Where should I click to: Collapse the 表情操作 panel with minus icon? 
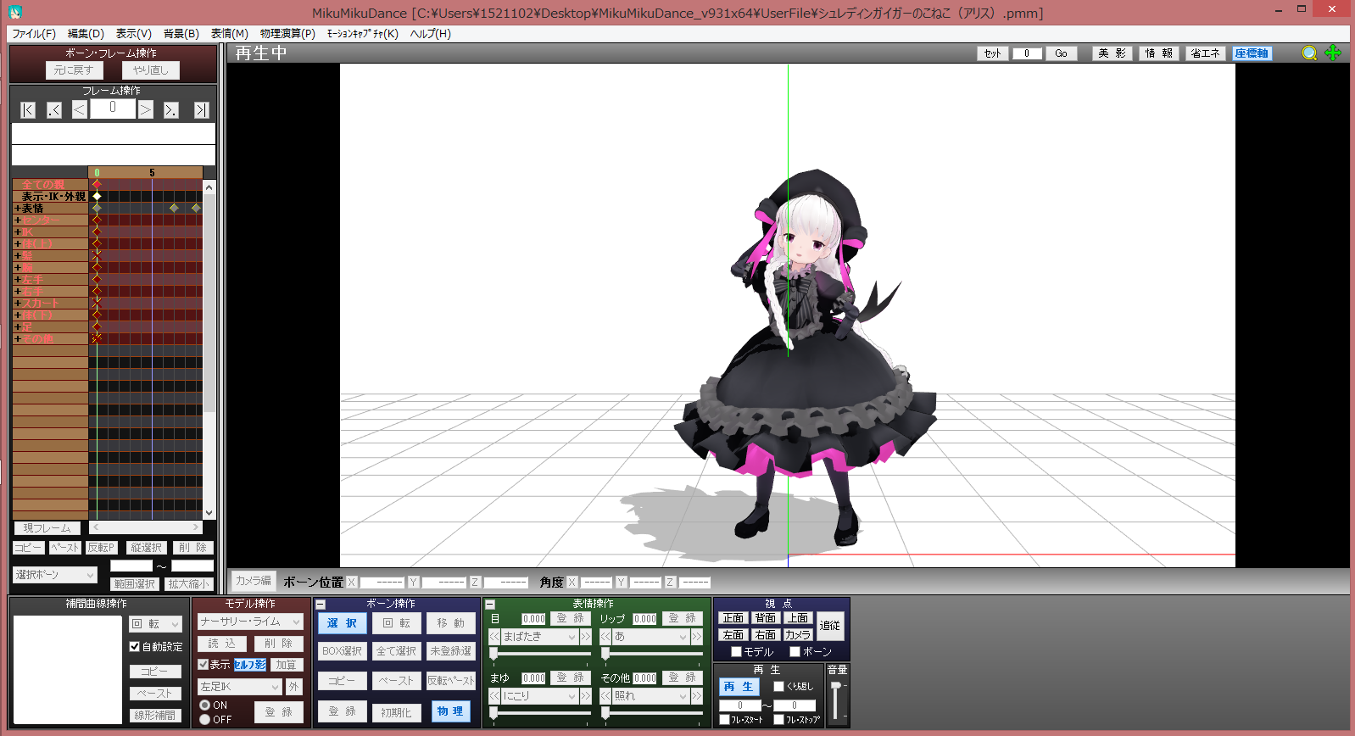click(490, 605)
